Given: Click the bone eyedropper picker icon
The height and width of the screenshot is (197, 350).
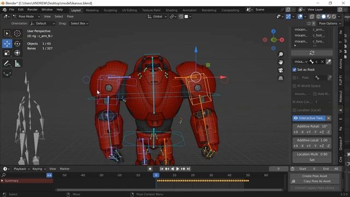Looking at the screenshot, I should [328, 62].
